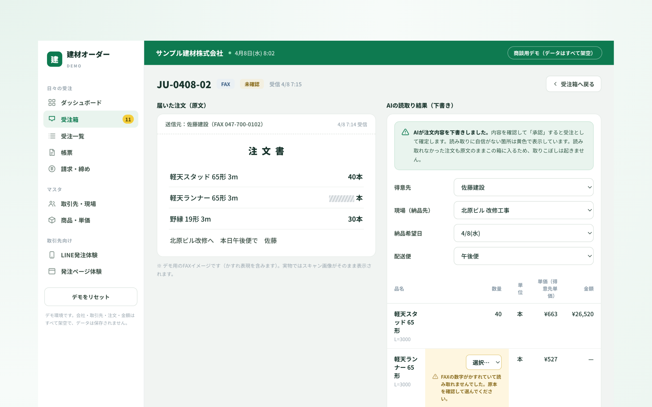Go to the 請求・締め menu item
Viewport: 652px width, 407px height.
pyautogui.click(x=91, y=169)
